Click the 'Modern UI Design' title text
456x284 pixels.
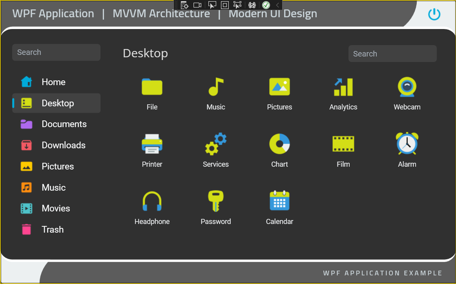coord(273,14)
